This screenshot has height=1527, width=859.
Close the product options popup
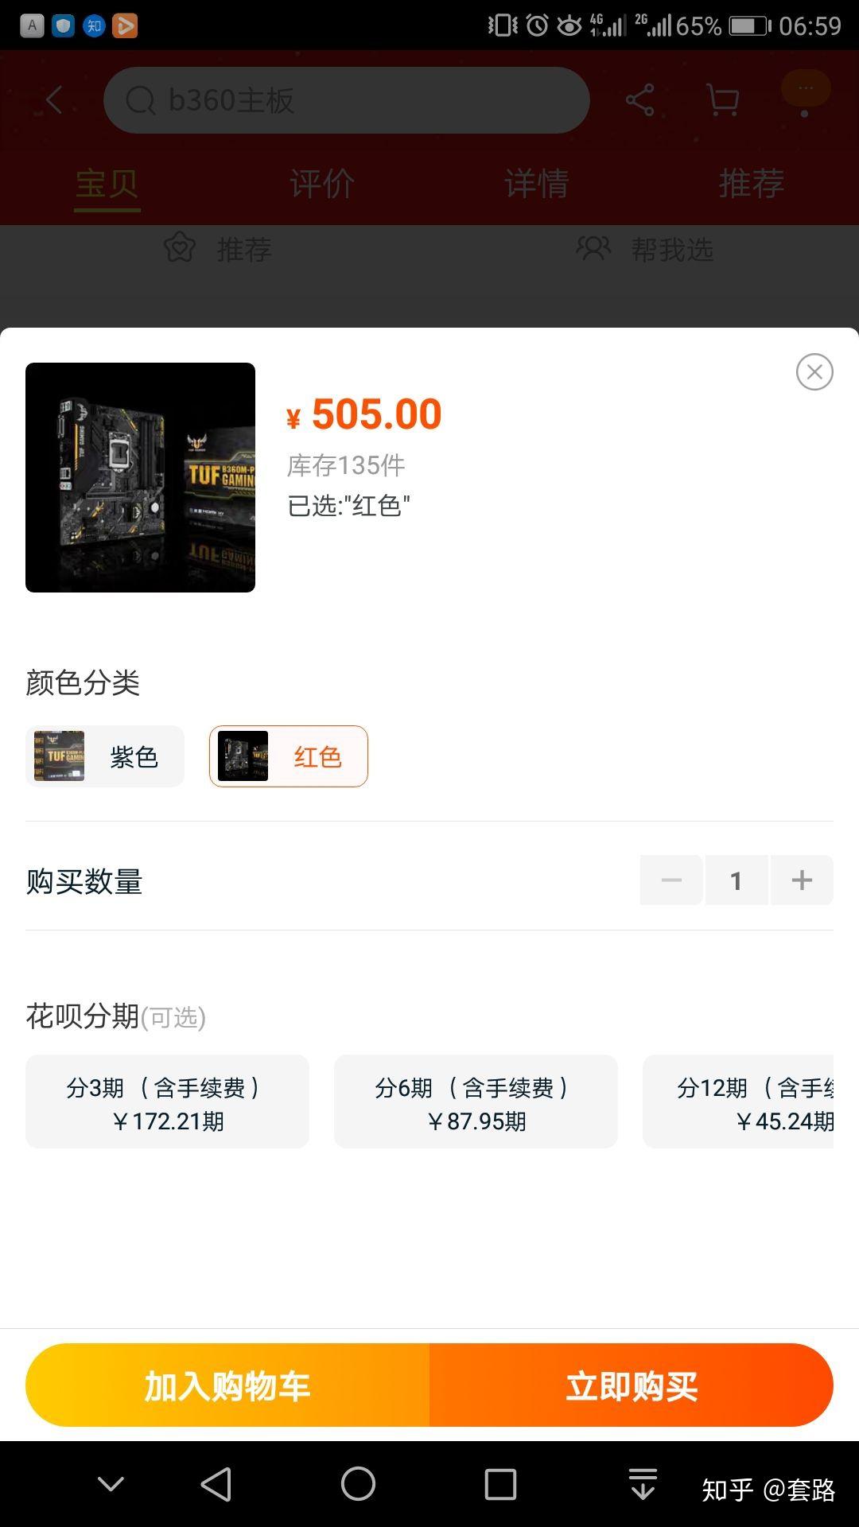[814, 371]
